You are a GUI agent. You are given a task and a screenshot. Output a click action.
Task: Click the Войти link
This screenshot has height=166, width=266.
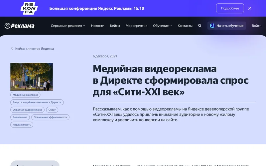tap(256, 26)
